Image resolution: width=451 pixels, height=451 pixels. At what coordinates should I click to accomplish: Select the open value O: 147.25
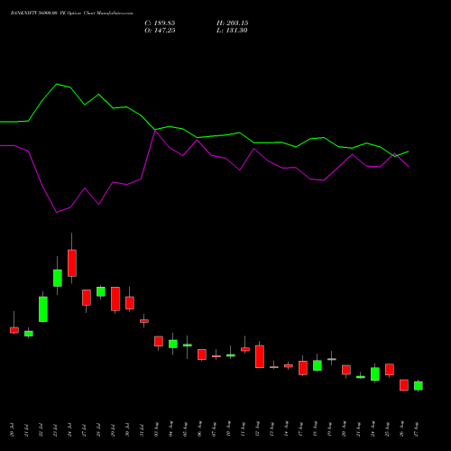(160, 31)
